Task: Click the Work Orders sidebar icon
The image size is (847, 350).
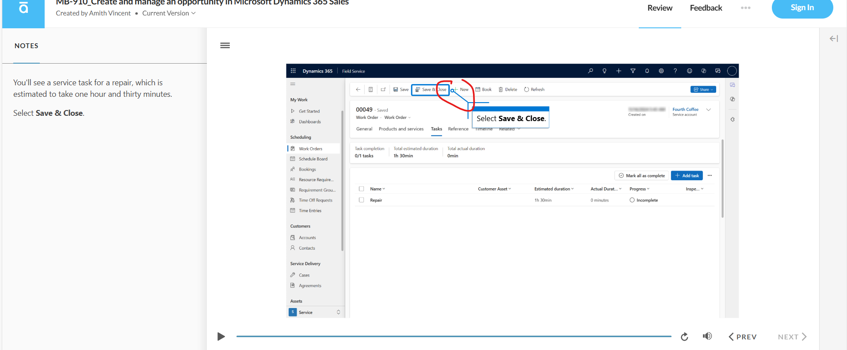Action: 292,148
